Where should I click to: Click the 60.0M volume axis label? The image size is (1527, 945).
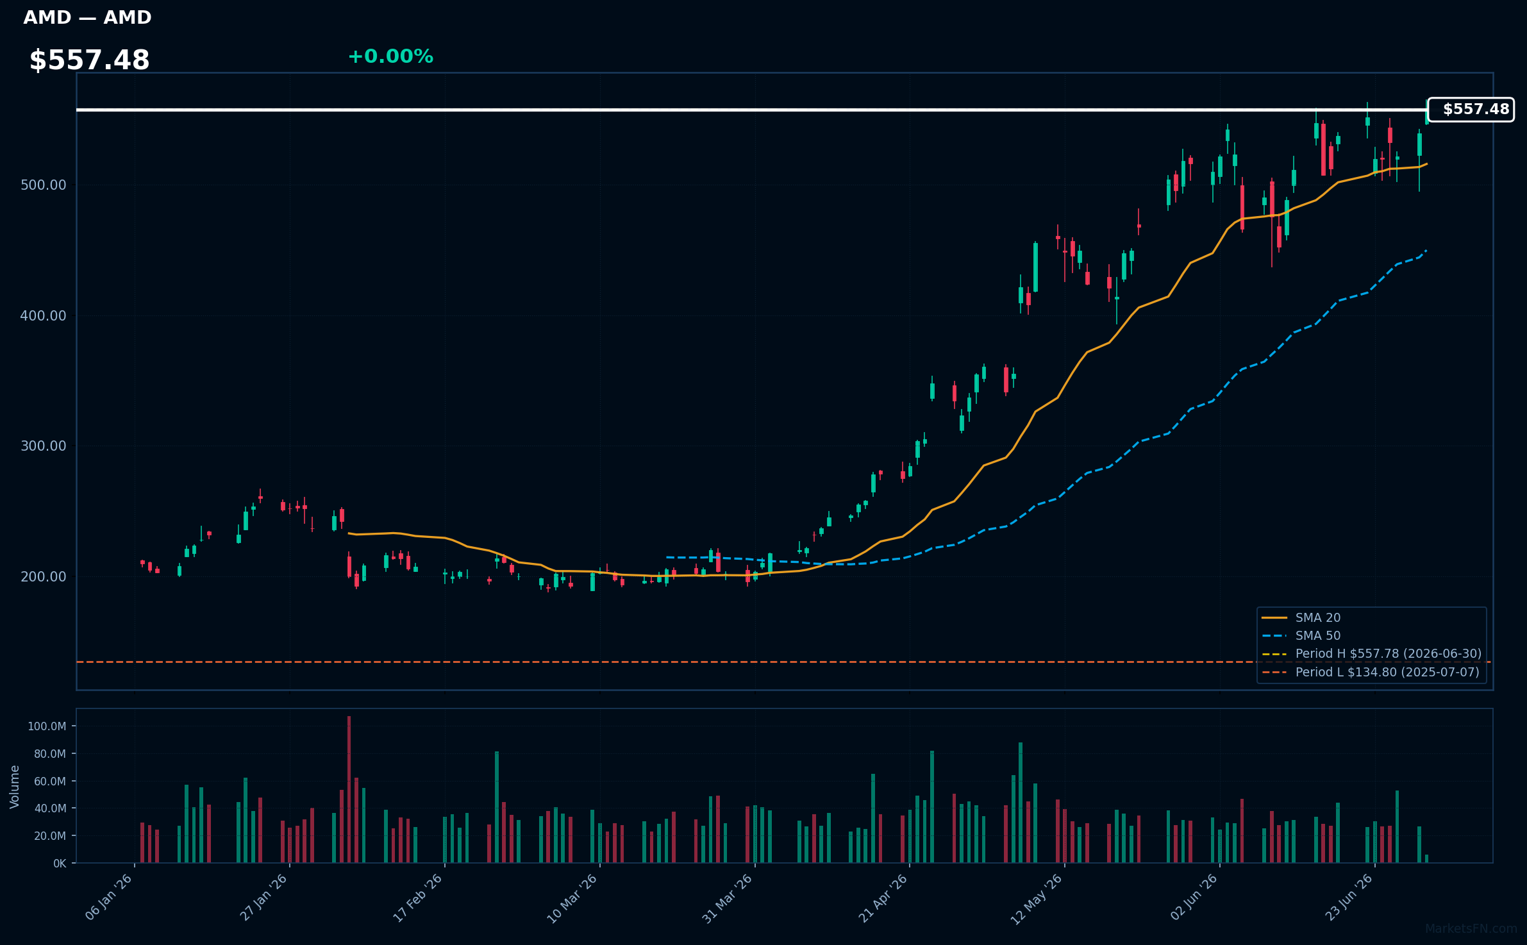pos(50,782)
